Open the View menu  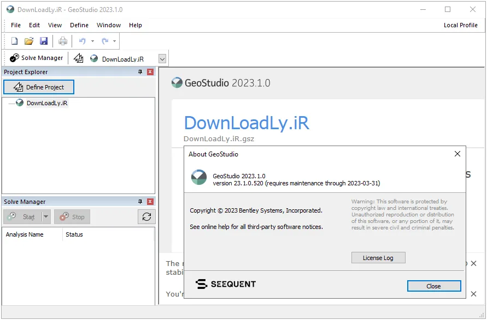click(x=55, y=25)
